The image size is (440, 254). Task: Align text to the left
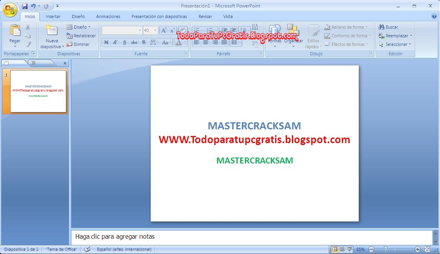pos(196,42)
